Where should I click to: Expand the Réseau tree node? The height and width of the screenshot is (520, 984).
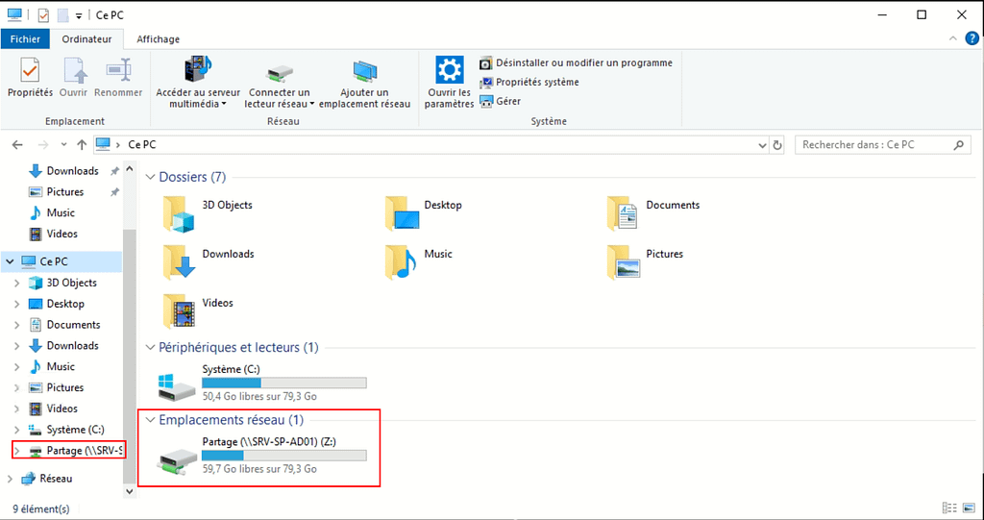coord(11,479)
